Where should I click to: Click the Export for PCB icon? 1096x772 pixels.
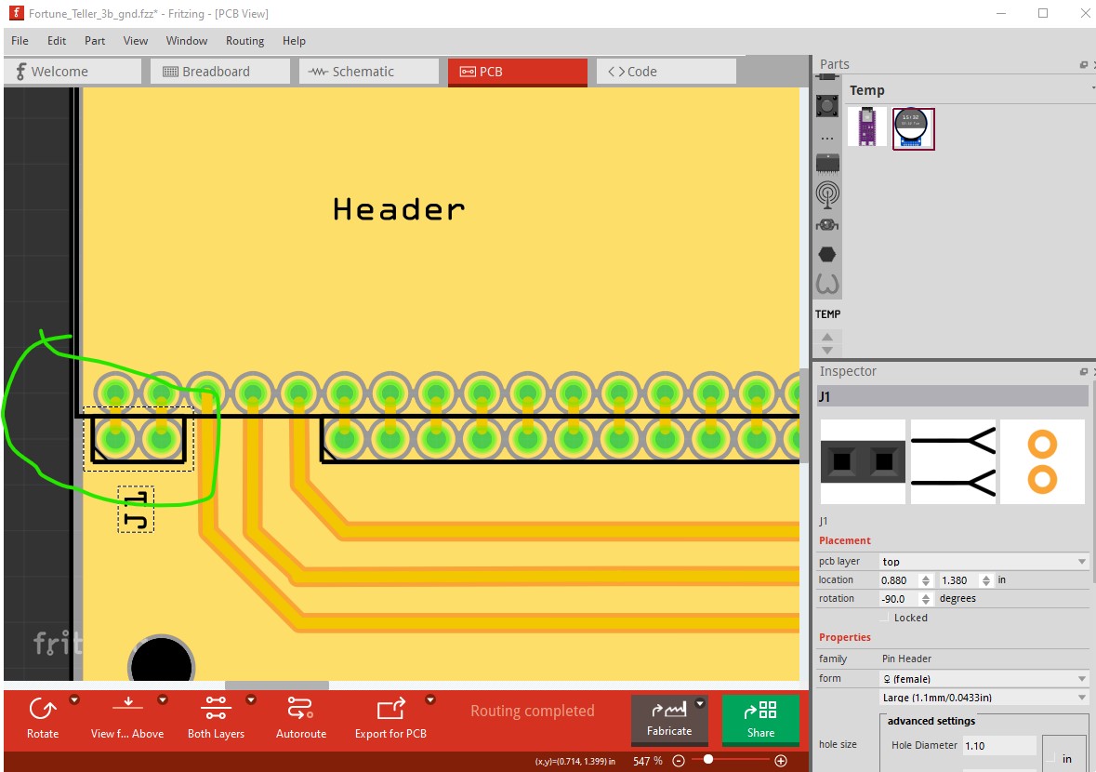pos(390,710)
